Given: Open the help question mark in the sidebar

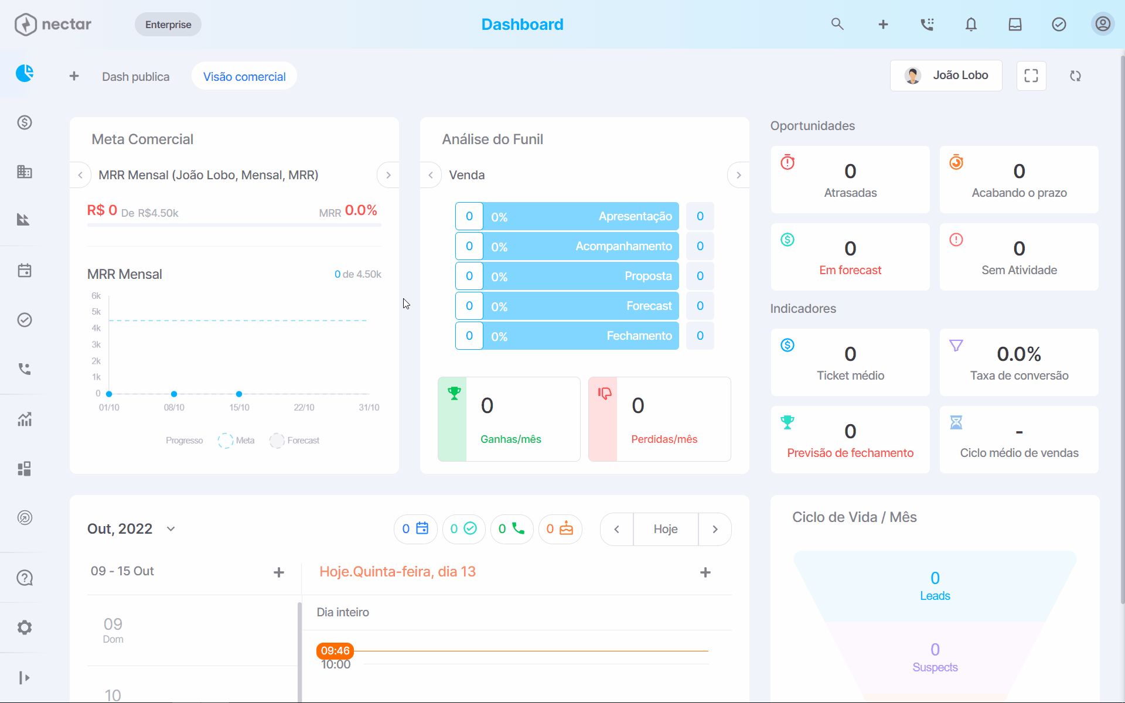Looking at the screenshot, I should 25,578.
